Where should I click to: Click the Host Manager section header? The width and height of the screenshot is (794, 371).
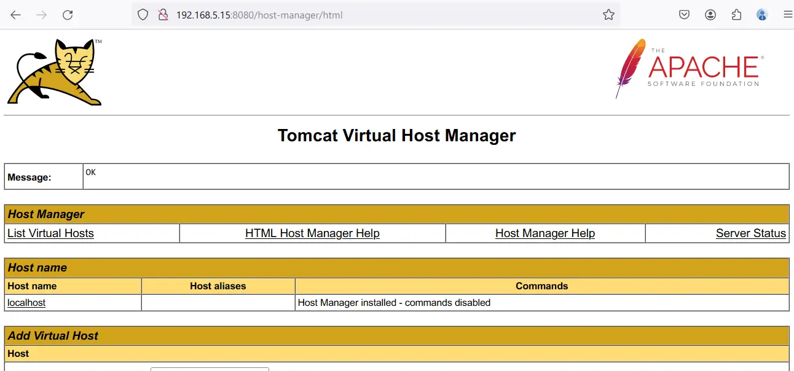pos(396,214)
